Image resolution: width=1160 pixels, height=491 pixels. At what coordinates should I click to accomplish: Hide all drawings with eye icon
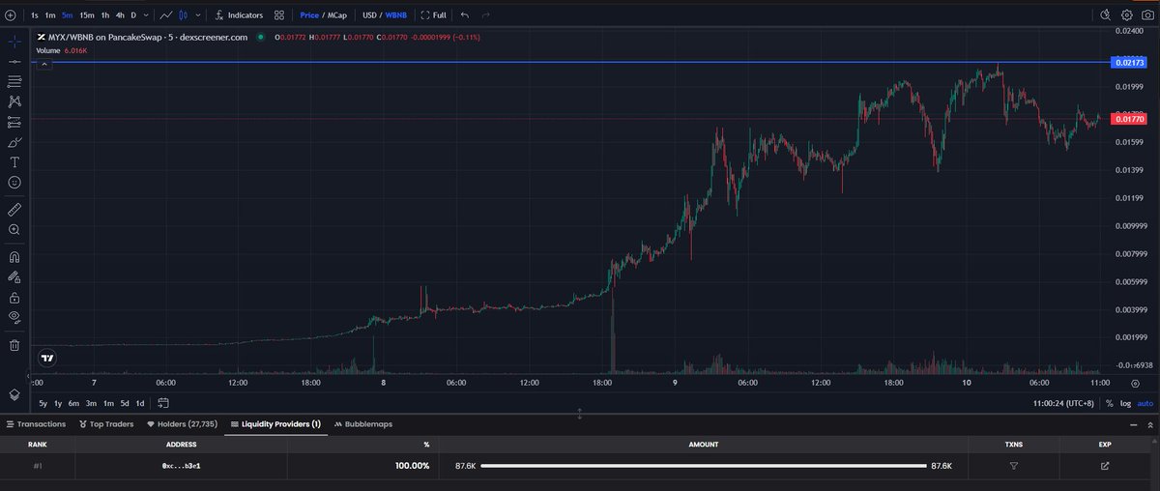pos(14,317)
